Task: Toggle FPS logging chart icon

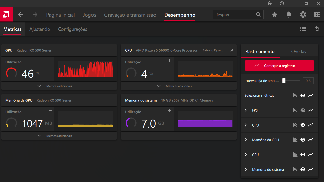Action: pyautogui.click(x=295, y=110)
